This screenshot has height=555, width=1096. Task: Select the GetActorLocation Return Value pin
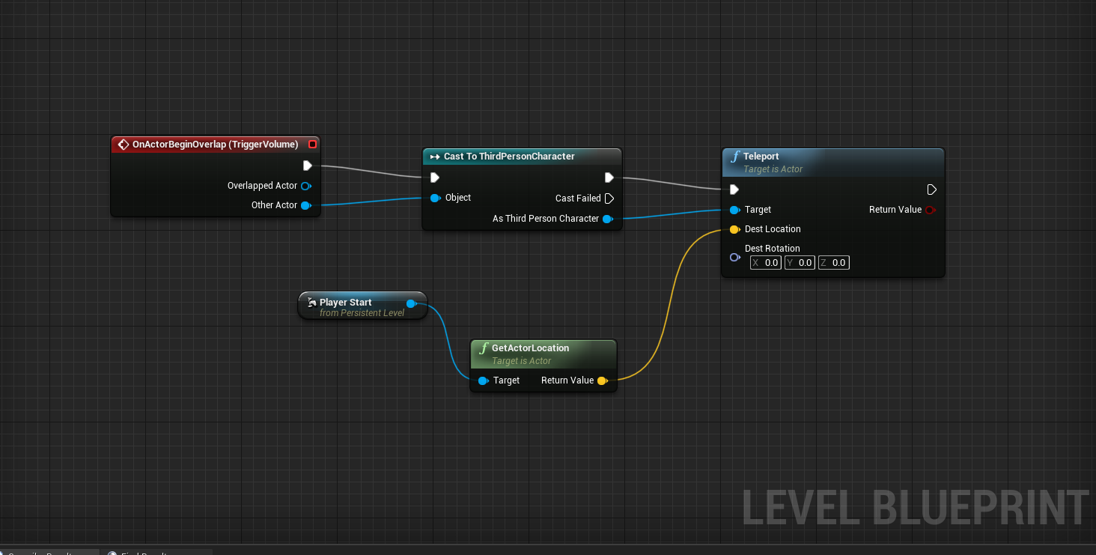coord(602,380)
